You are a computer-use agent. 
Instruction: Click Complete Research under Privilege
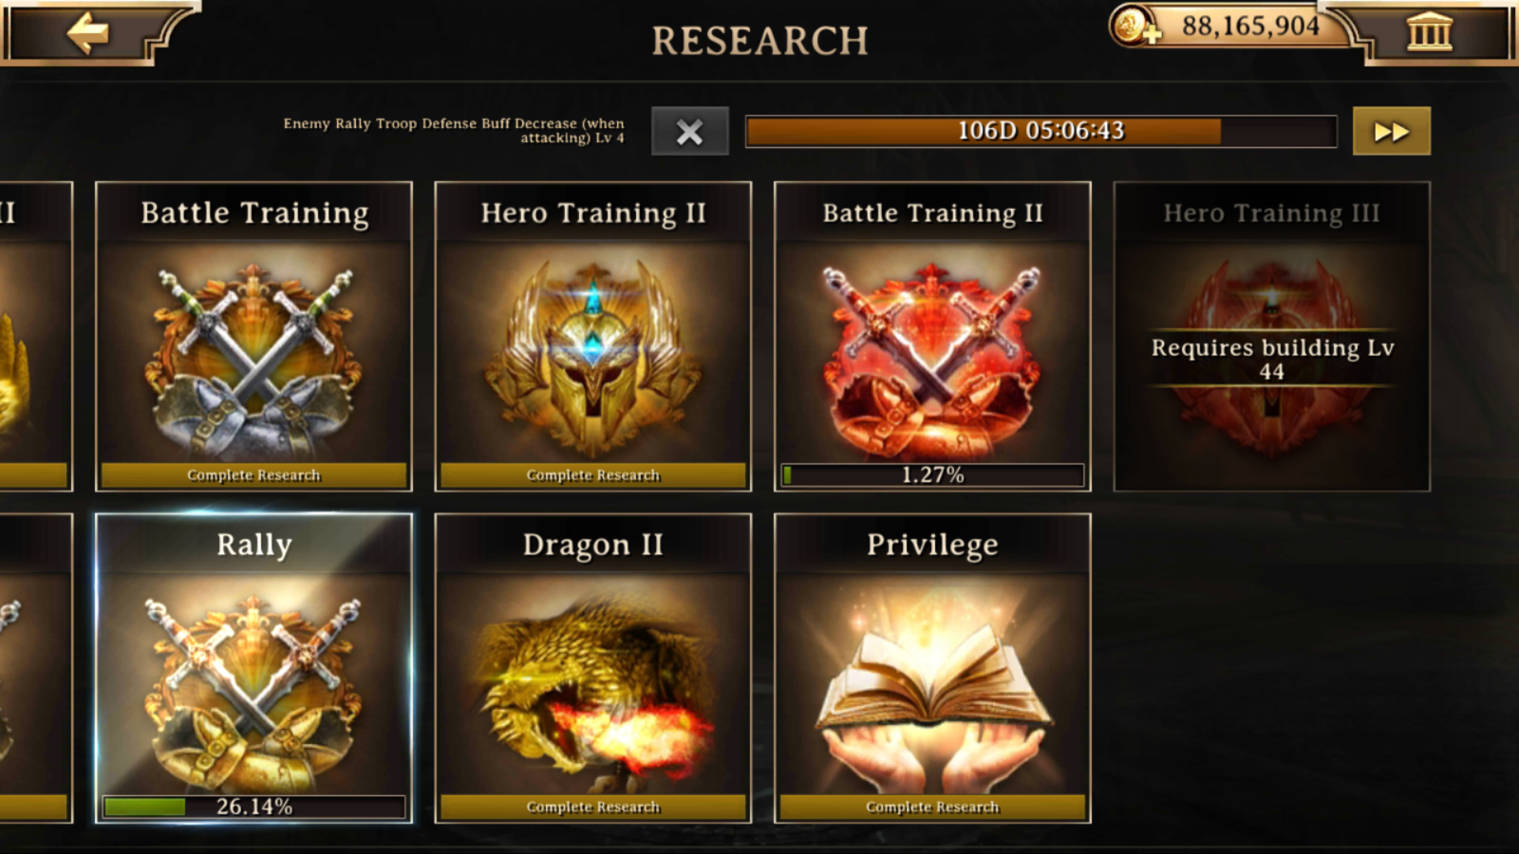point(932,807)
